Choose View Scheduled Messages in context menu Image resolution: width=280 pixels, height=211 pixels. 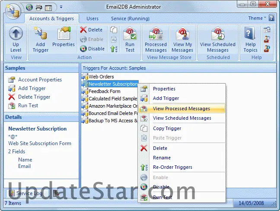(x=182, y=118)
